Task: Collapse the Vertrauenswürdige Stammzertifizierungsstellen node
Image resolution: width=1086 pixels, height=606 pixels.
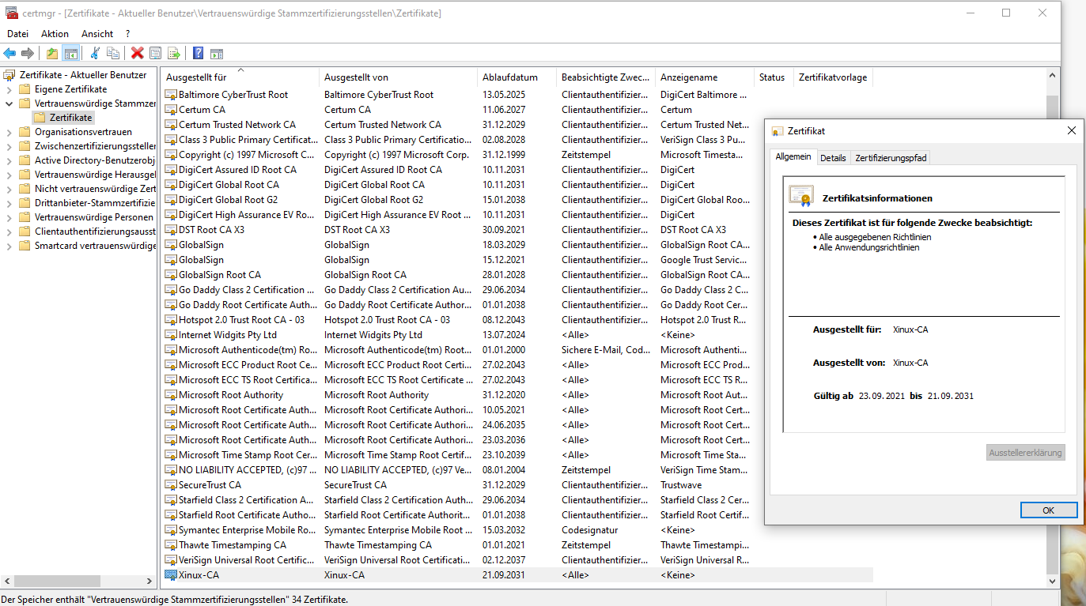Action: 9,104
